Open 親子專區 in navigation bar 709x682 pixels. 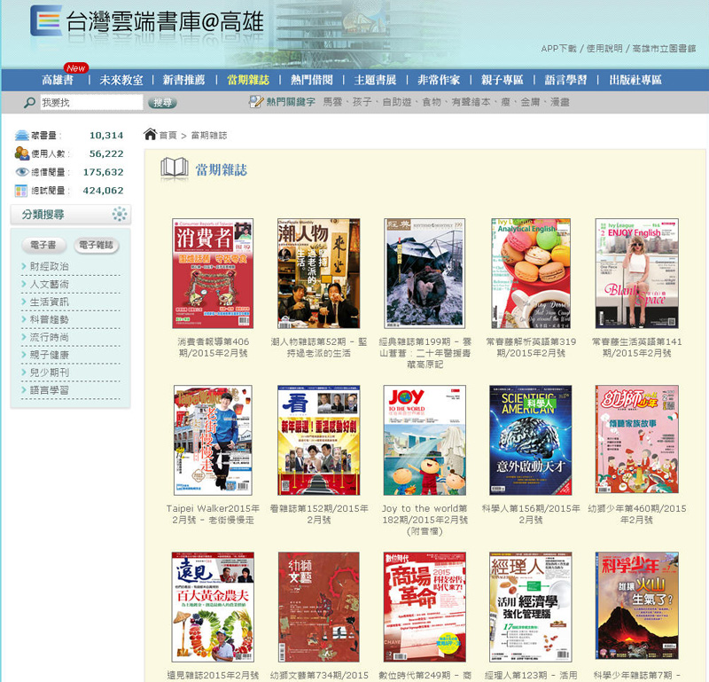pos(502,80)
